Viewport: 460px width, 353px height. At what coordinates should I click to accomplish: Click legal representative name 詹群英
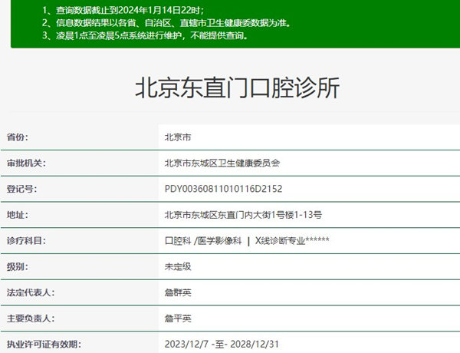tap(178, 292)
